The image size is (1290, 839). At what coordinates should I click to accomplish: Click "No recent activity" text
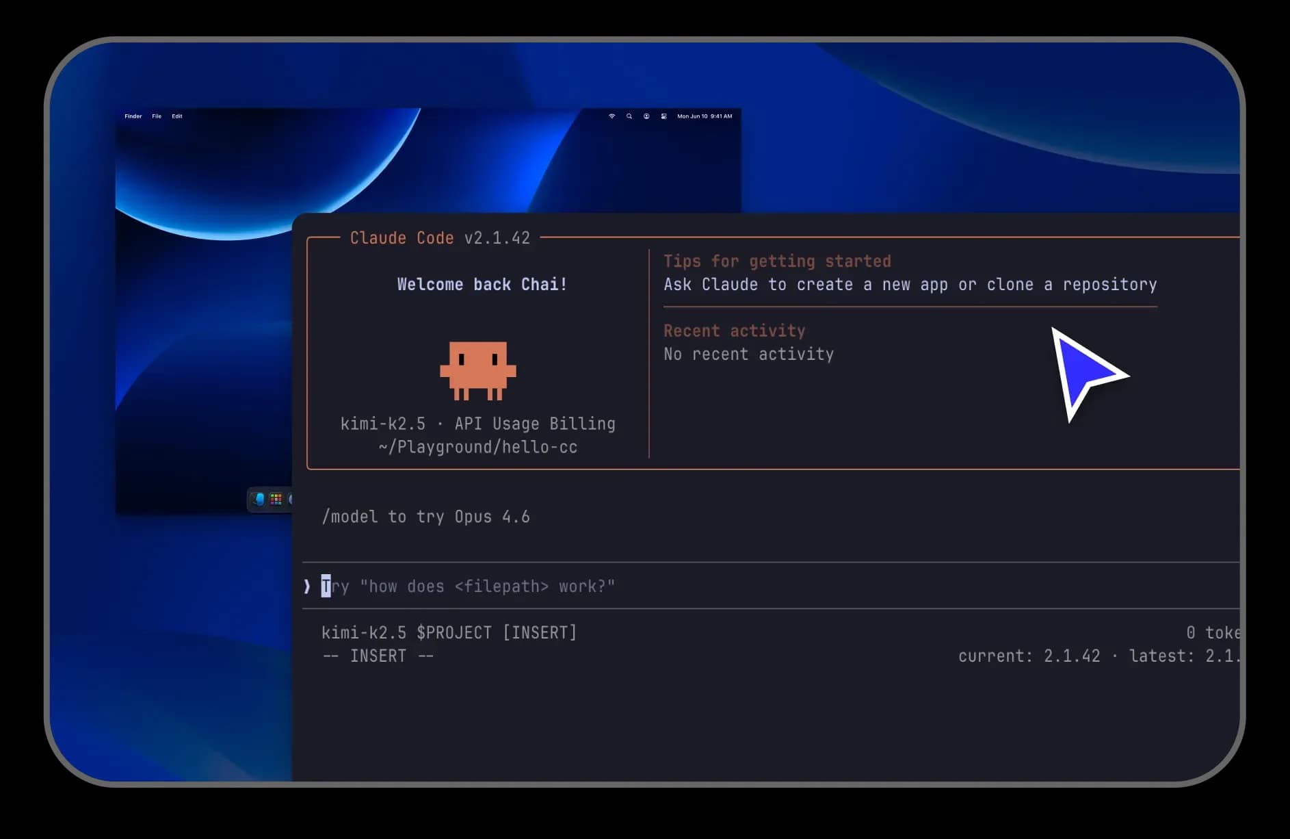[x=748, y=354]
